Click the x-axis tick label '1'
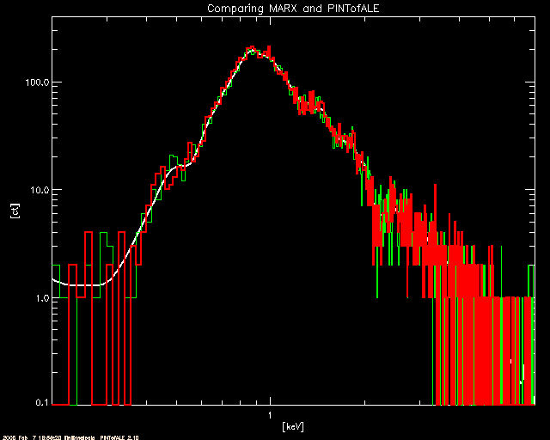The height and width of the screenshot is (440, 550). (270, 415)
